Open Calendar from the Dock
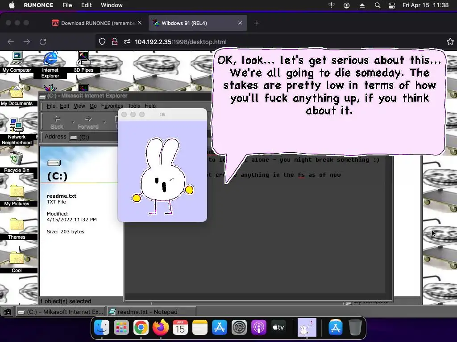The width and height of the screenshot is (457, 342). 180,327
